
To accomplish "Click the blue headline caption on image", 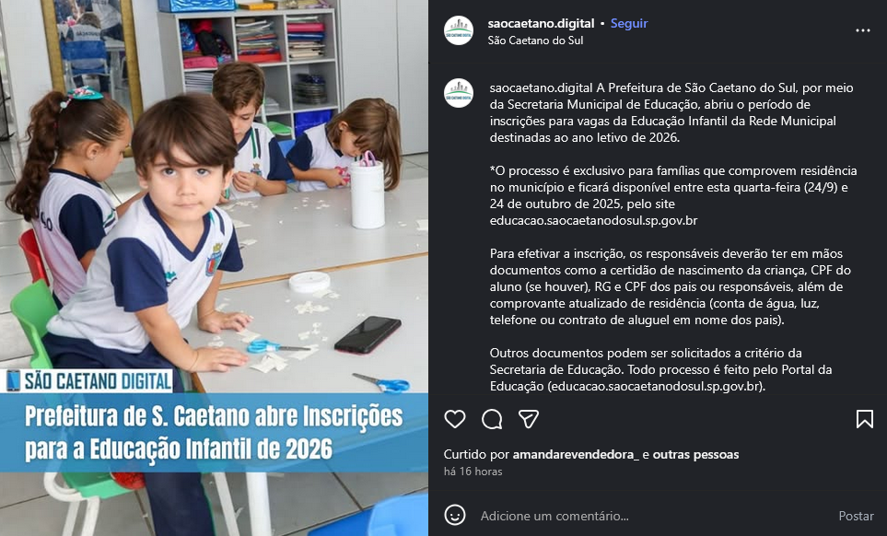I will tap(214, 433).
